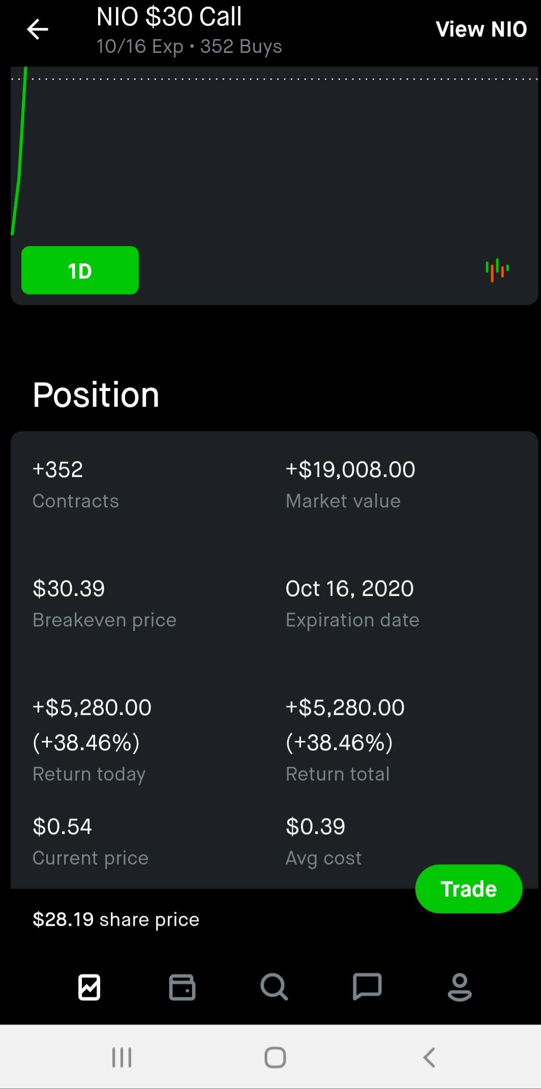Tap Android home button
This screenshot has width=541, height=1089.
coord(275,1057)
